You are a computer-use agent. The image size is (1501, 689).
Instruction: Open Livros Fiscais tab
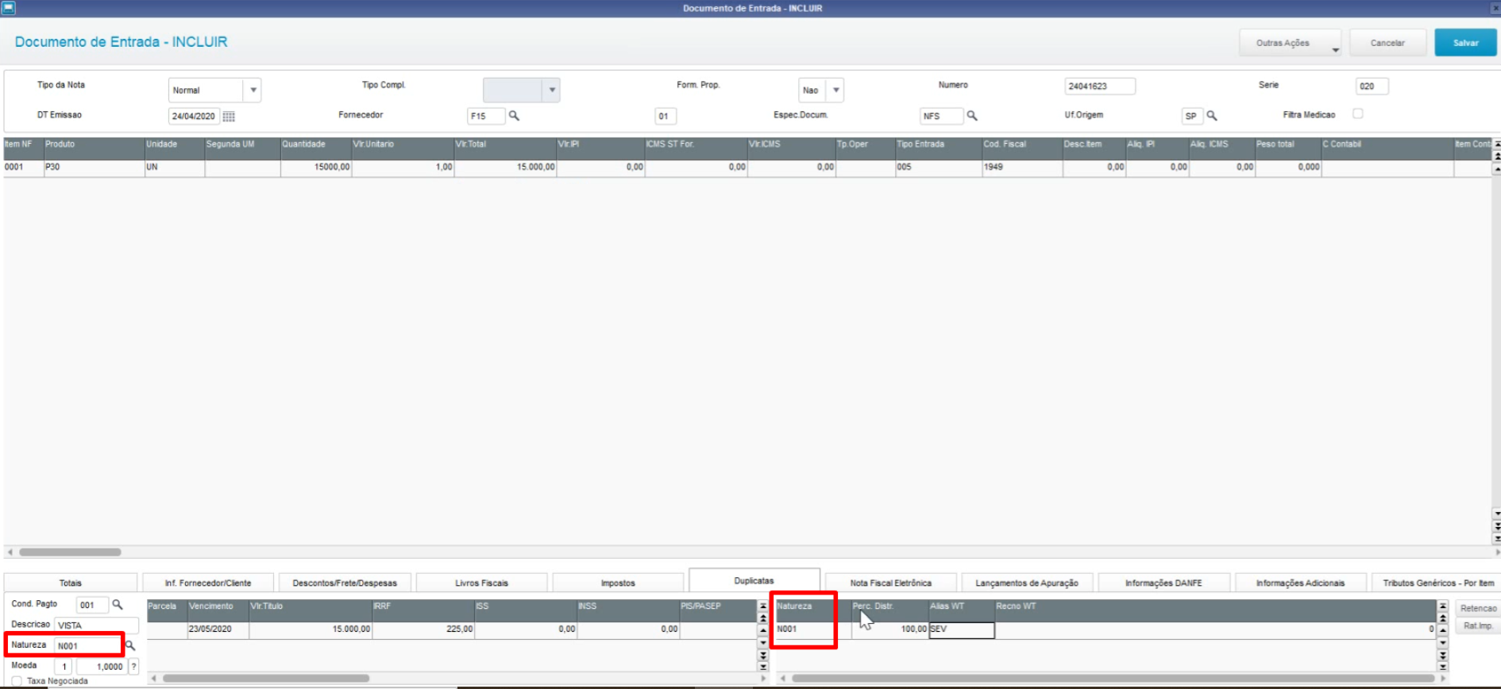coord(481,583)
